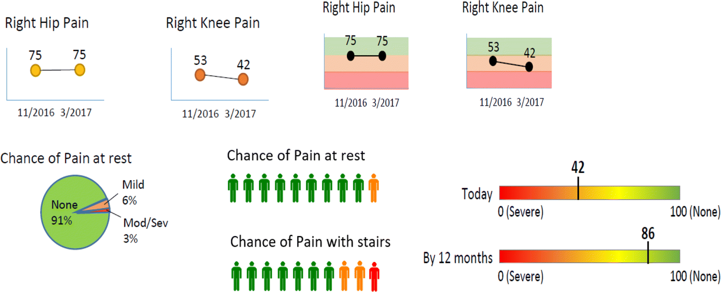Click the Mod/Sev 3% pie label
Image resolution: width=721 pixels, height=292 pixels.
[145, 230]
